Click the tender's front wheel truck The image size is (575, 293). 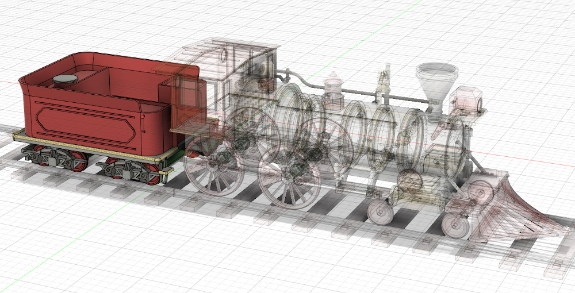click(129, 171)
